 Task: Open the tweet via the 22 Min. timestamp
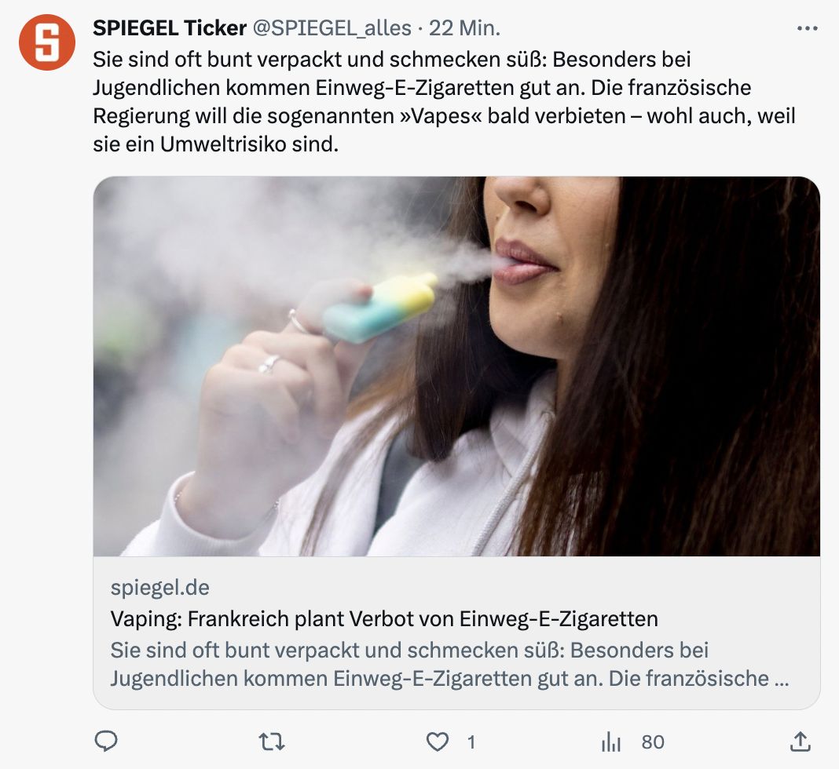tap(464, 28)
